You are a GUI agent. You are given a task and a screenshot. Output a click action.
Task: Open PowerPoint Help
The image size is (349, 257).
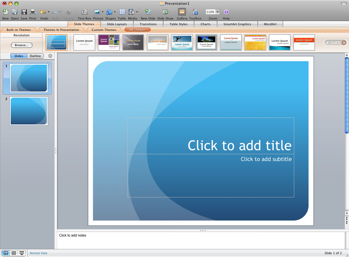click(x=226, y=12)
